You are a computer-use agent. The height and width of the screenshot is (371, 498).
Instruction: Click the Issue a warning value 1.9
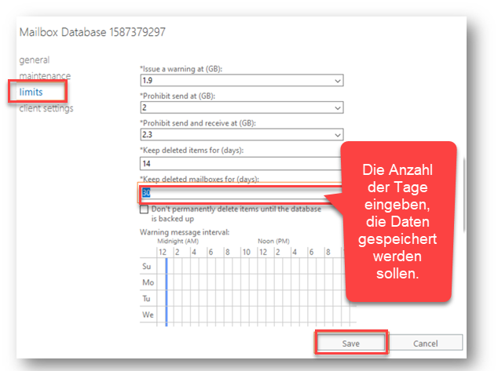[x=148, y=81]
